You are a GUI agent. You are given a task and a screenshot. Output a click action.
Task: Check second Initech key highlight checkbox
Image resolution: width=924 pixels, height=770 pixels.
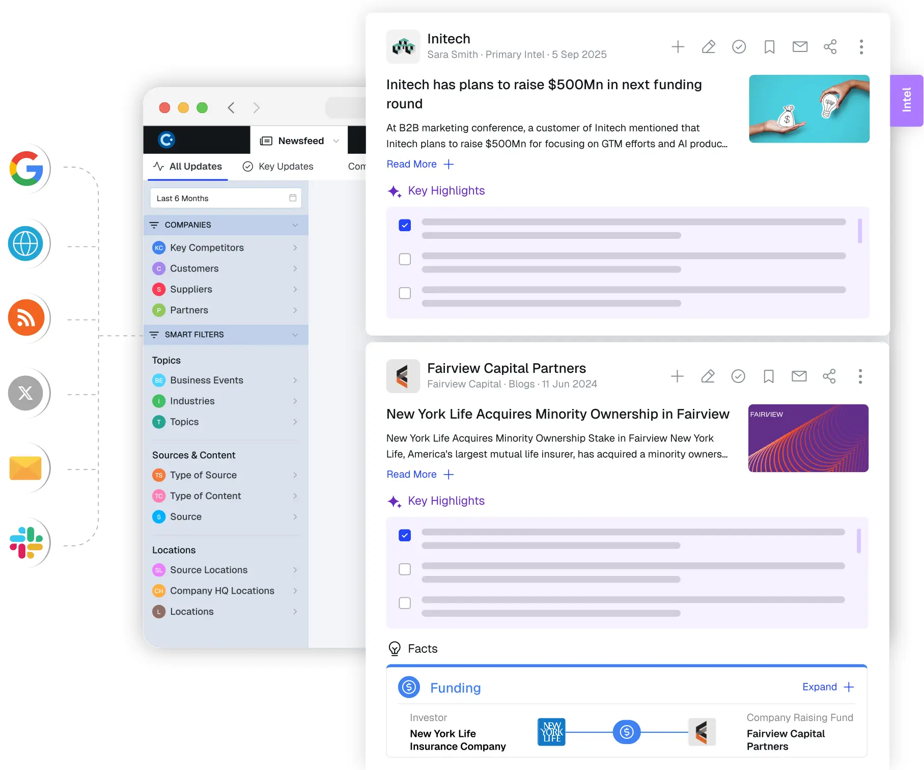[405, 259]
